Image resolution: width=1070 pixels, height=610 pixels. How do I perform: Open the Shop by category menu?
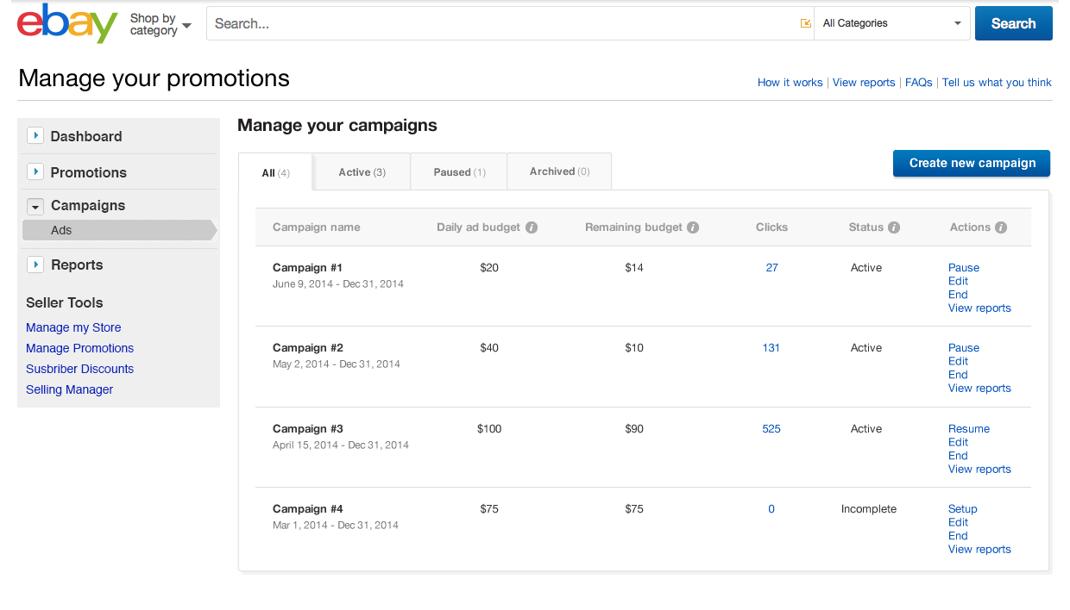point(160,24)
